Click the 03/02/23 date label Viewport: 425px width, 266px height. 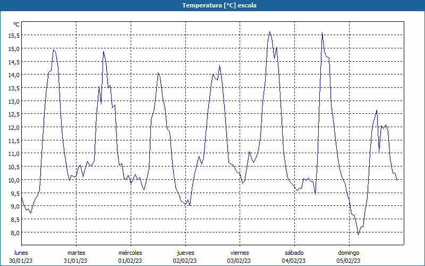click(x=239, y=261)
